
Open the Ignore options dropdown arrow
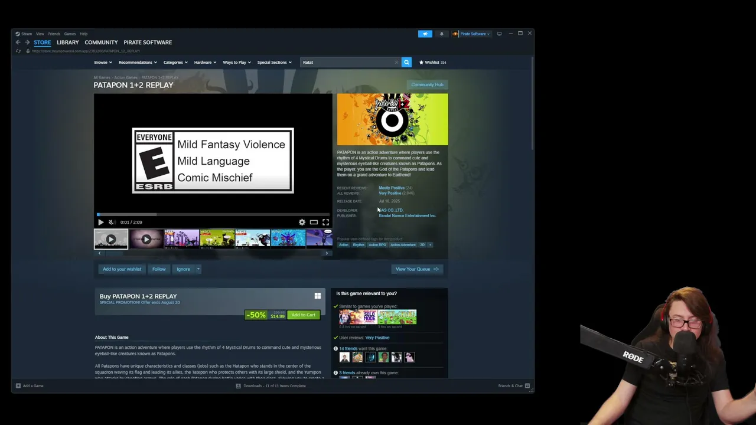pyautogui.click(x=198, y=269)
